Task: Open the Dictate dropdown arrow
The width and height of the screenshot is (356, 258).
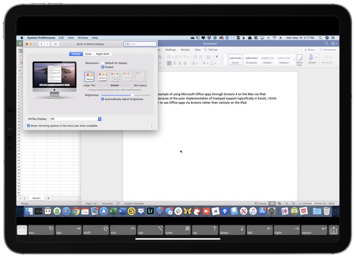Action: pyautogui.click(x=316, y=57)
